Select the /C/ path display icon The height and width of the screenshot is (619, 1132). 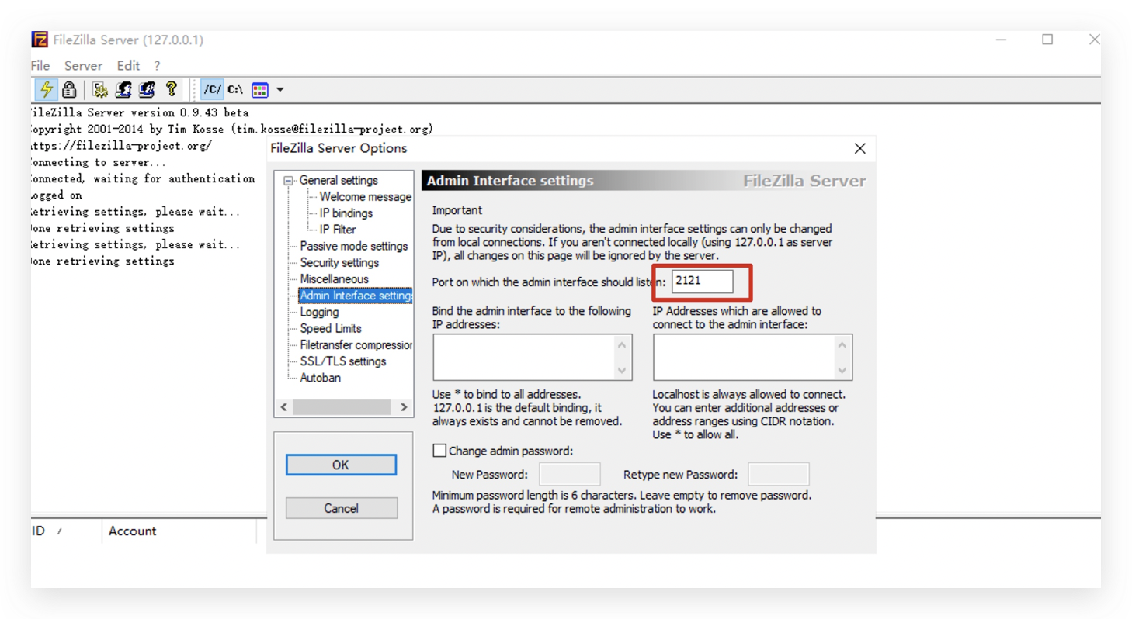pyautogui.click(x=213, y=89)
